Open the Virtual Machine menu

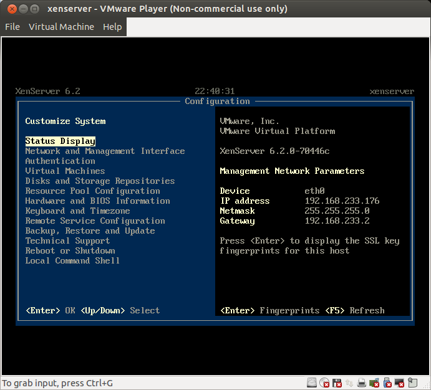[x=61, y=27]
